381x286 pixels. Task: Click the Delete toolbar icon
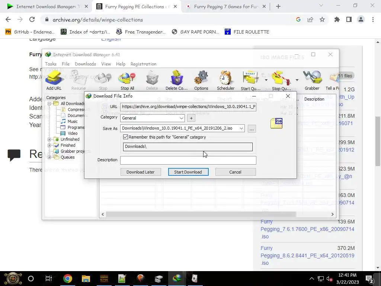click(x=152, y=80)
